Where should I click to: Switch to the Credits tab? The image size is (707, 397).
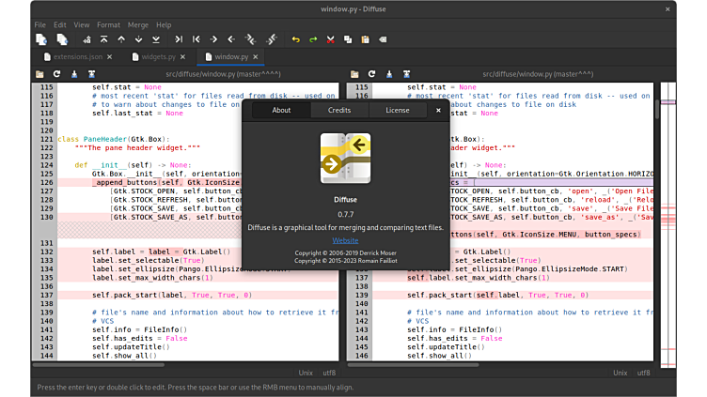pyautogui.click(x=339, y=111)
